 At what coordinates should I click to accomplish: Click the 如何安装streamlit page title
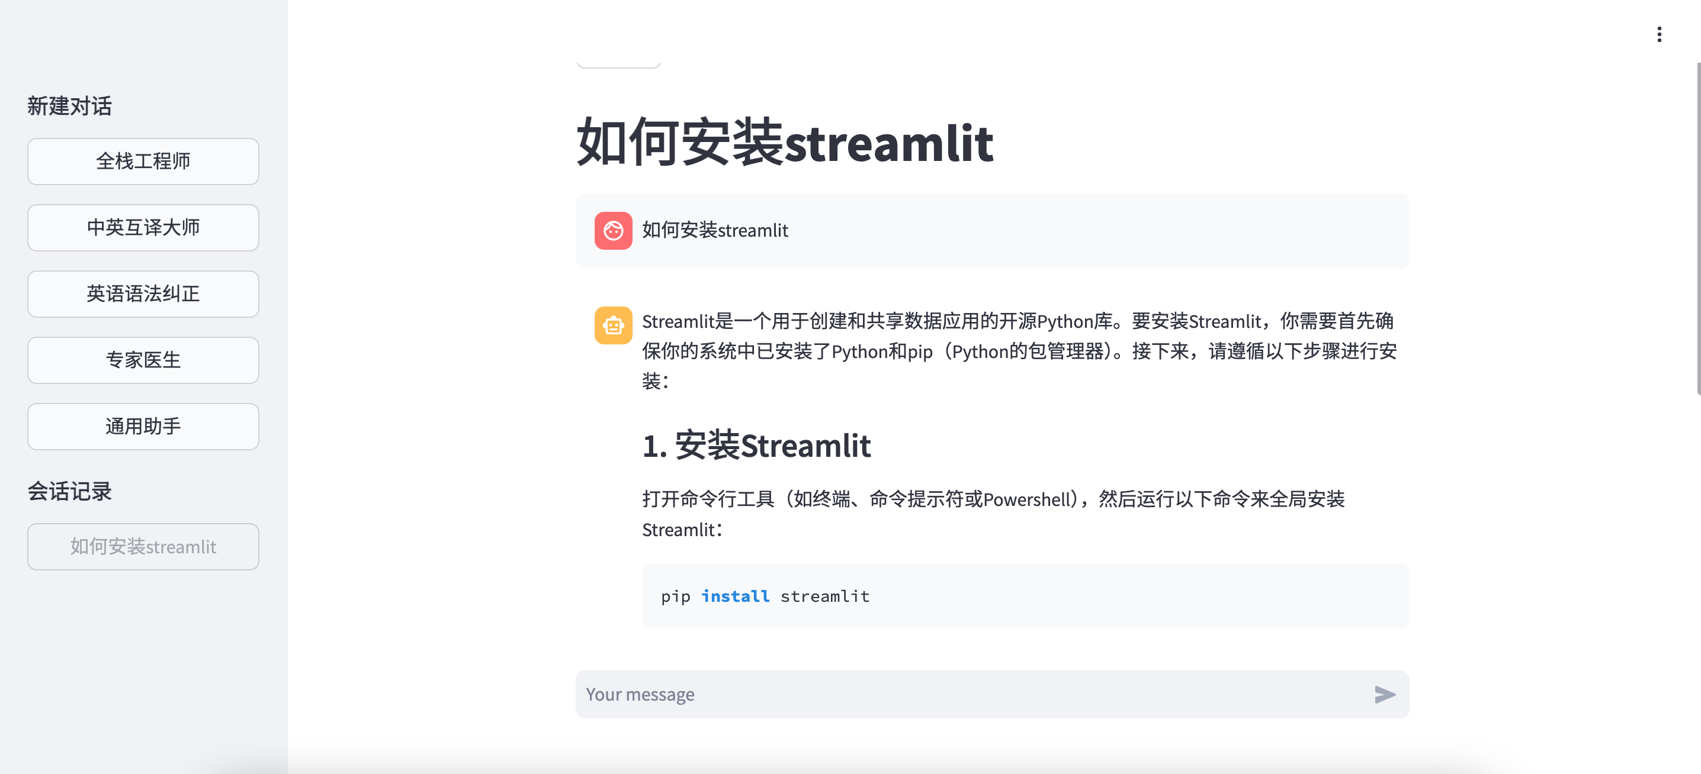pos(785,143)
